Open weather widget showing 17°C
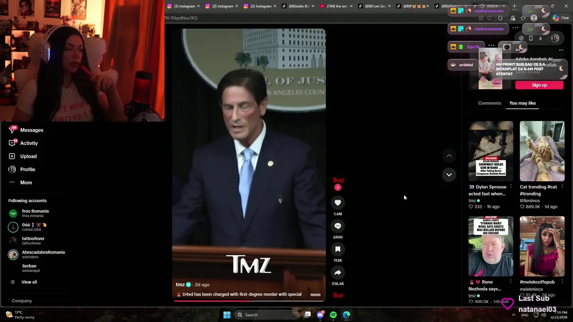 coord(20,315)
